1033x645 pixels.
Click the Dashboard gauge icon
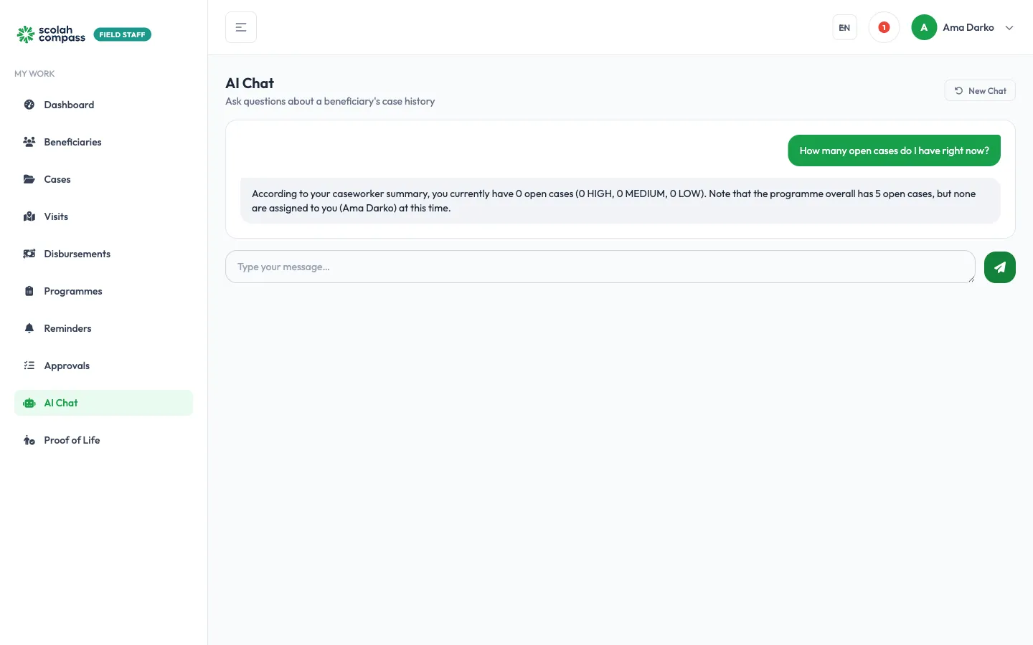pyautogui.click(x=29, y=105)
